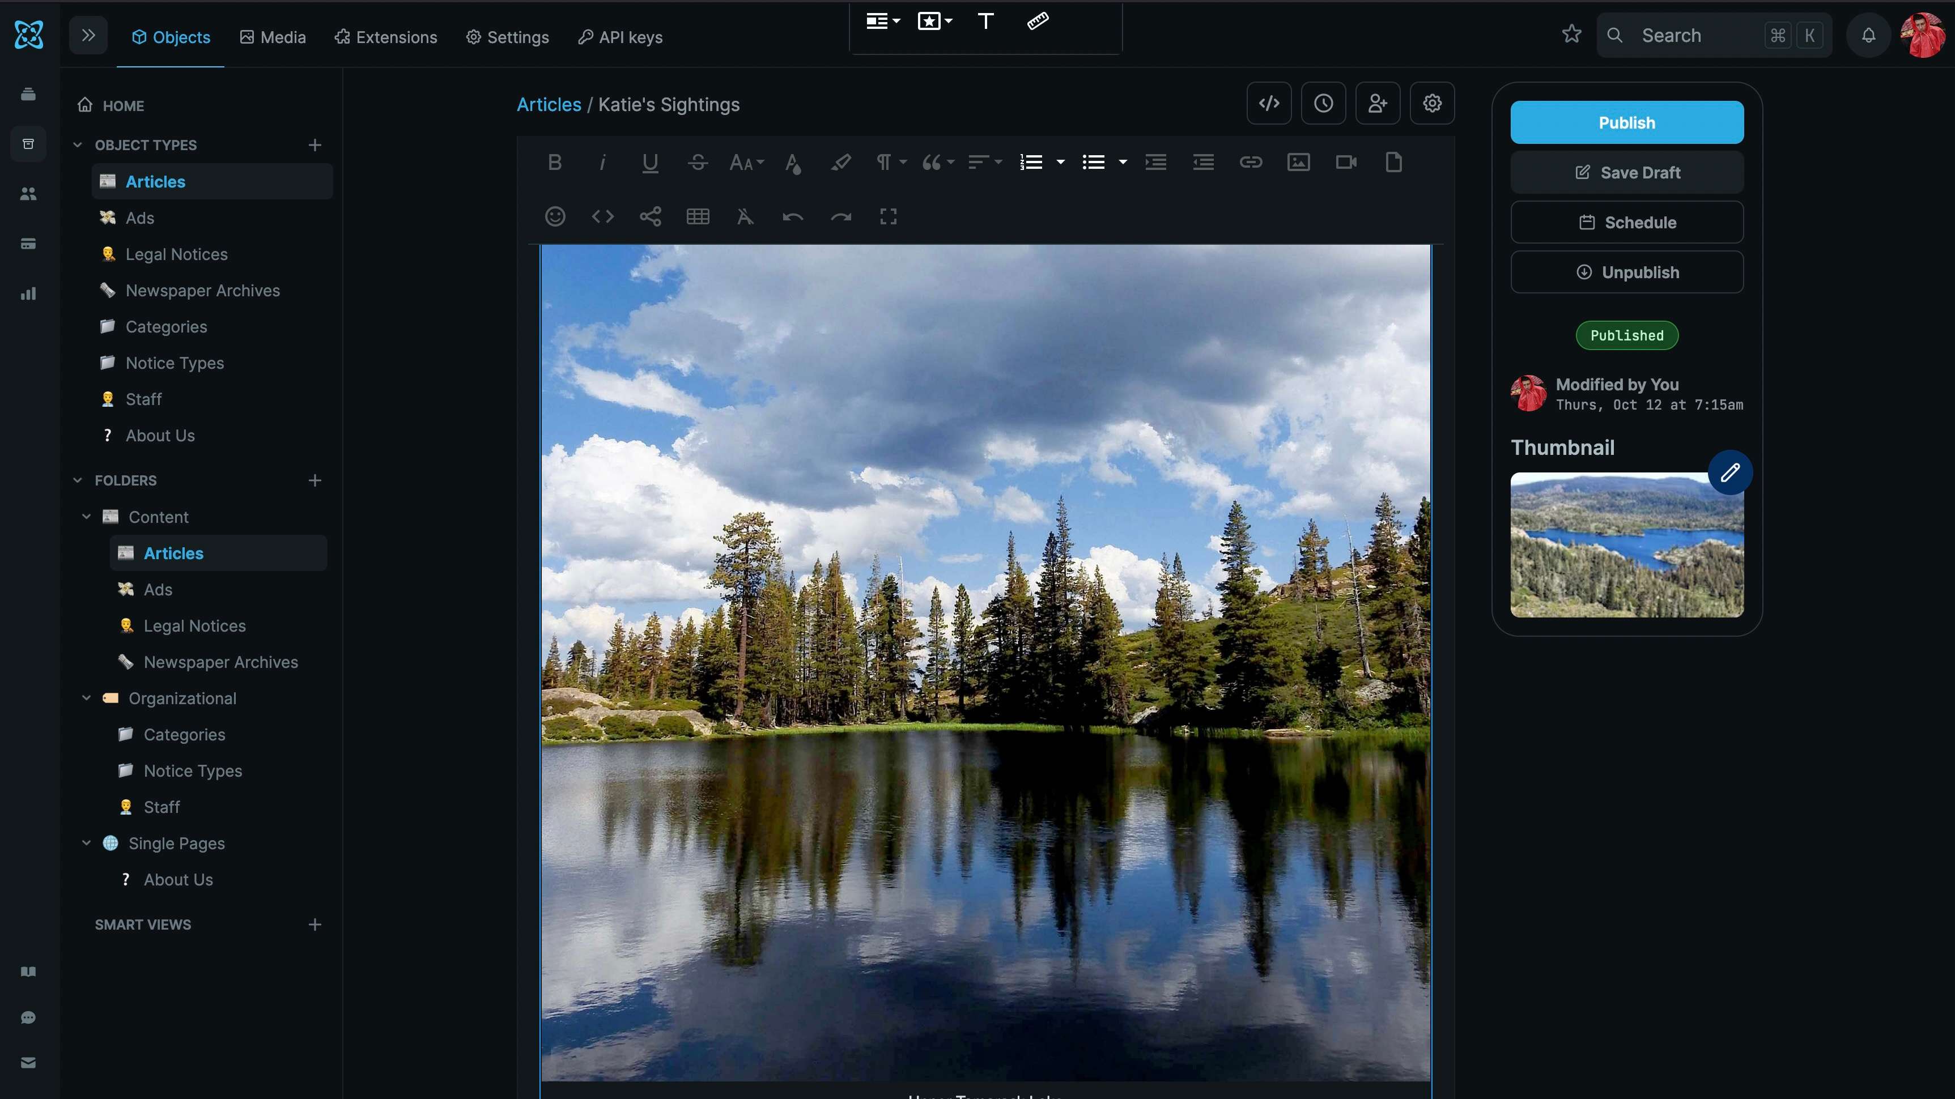Image resolution: width=1955 pixels, height=1099 pixels.
Task: Collapse the Single Pages folder
Action: pyautogui.click(x=87, y=842)
